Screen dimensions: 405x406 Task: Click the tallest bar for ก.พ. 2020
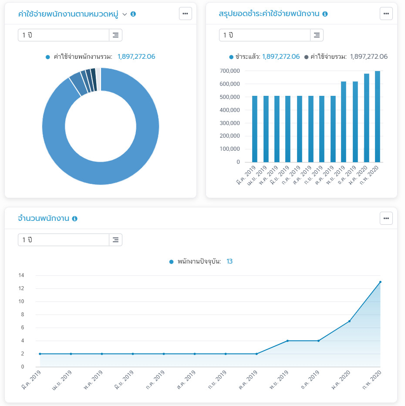point(377,118)
